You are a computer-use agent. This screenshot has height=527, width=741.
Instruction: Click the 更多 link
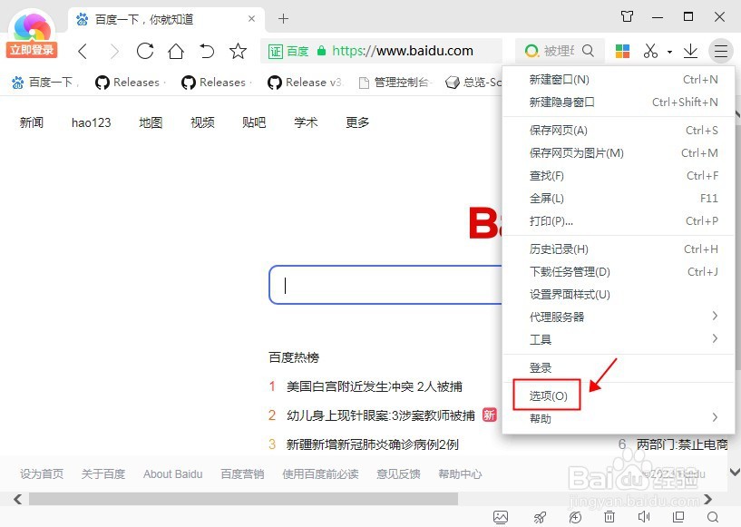coord(356,122)
